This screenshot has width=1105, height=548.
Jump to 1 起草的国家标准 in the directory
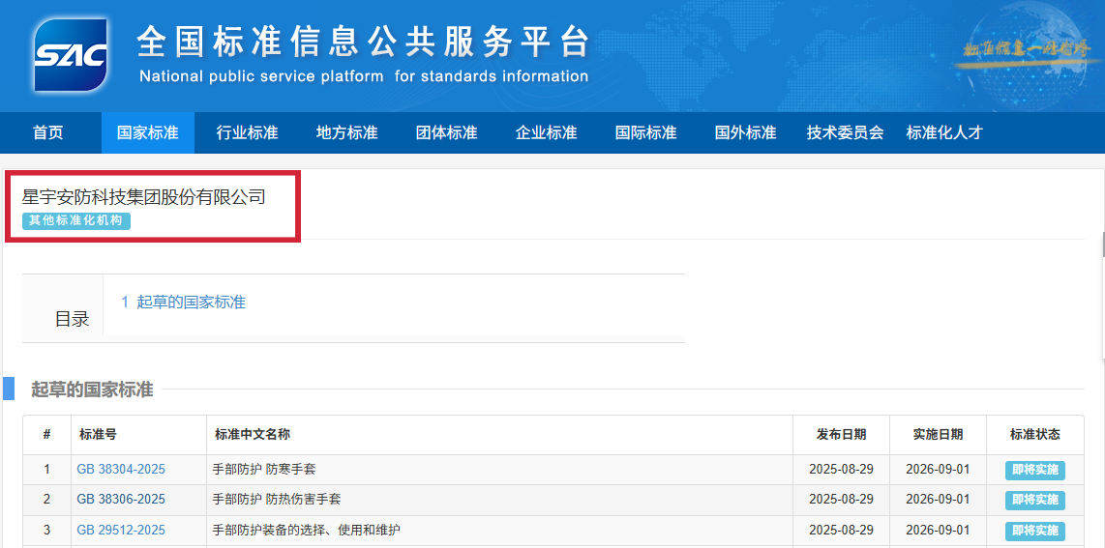pyautogui.click(x=183, y=302)
